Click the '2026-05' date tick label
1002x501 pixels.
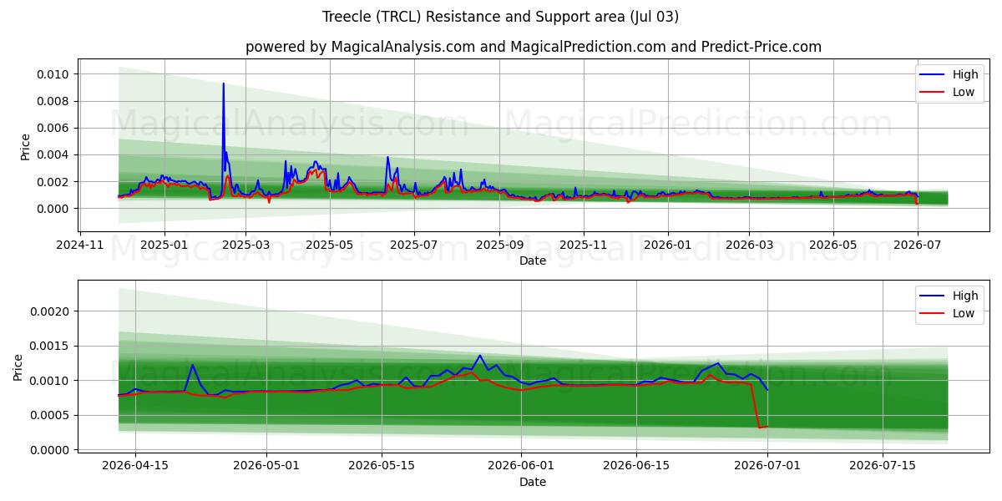point(832,245)
